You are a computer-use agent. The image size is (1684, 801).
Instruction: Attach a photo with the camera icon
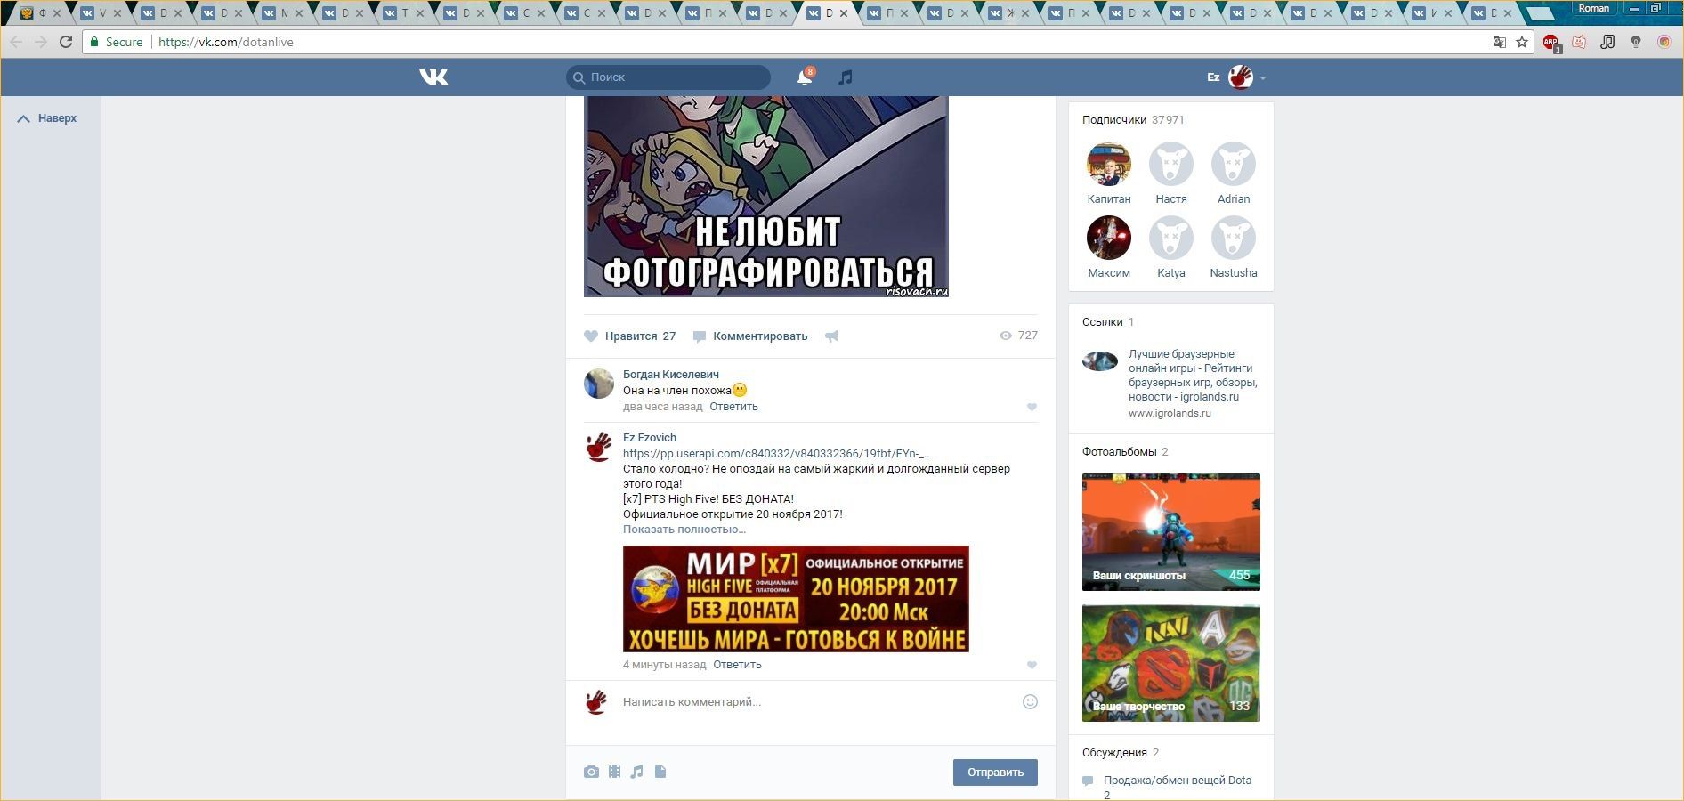click(x=591, y=772)
